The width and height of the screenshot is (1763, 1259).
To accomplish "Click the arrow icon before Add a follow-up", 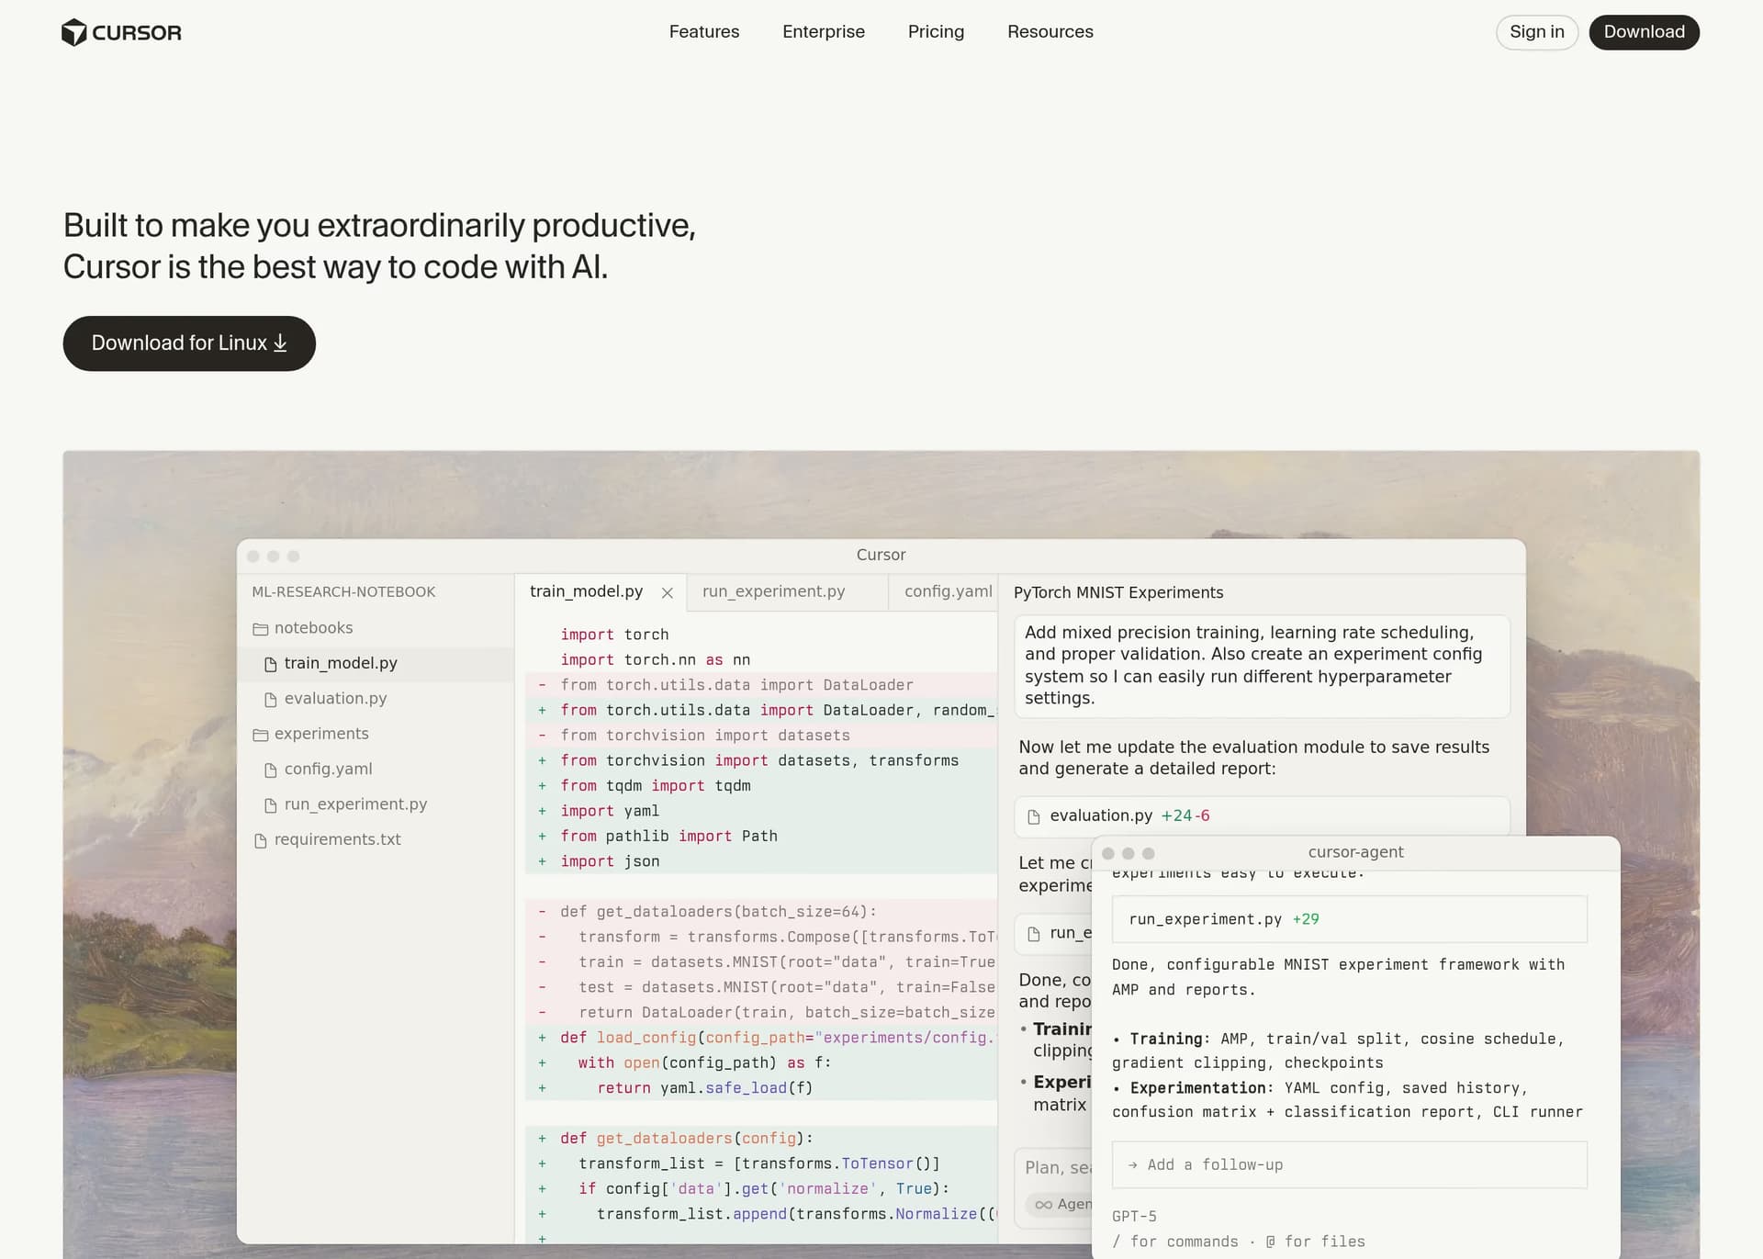I will [1133, 1164].
